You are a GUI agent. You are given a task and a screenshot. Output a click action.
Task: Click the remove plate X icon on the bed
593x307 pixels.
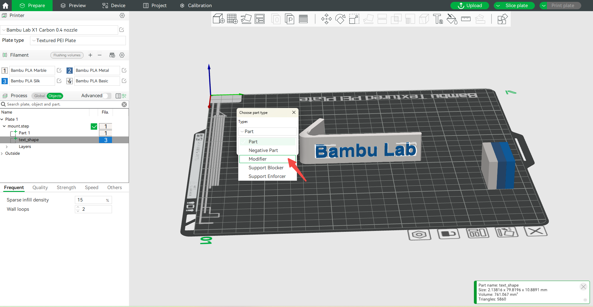pos(535,231)
